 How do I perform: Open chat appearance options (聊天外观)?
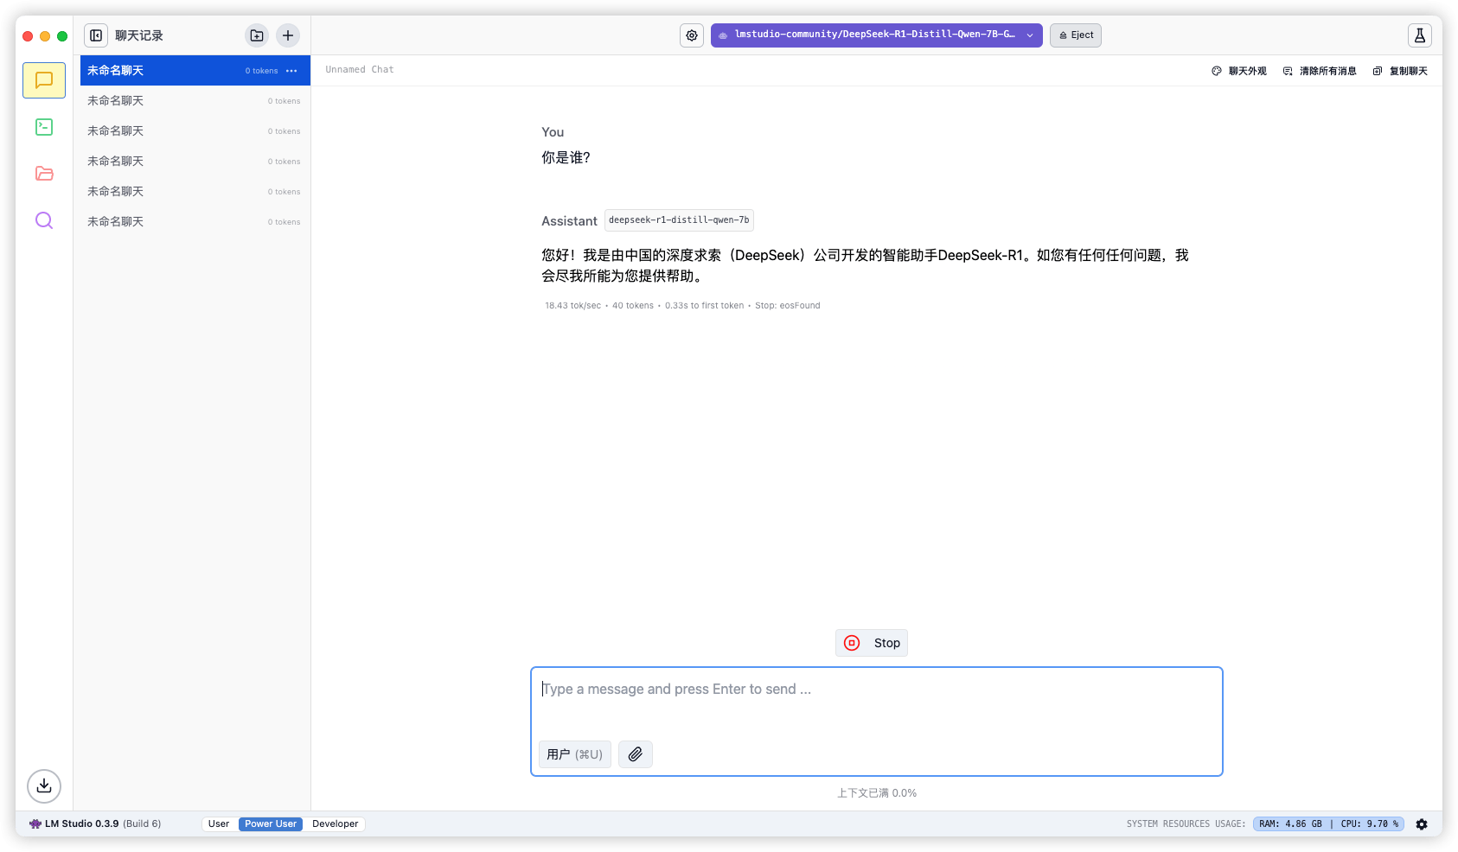coord(1238,71)
